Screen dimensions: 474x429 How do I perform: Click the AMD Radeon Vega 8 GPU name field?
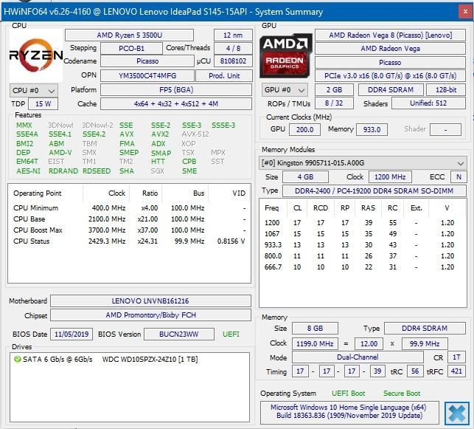click(x=390, y=35)
